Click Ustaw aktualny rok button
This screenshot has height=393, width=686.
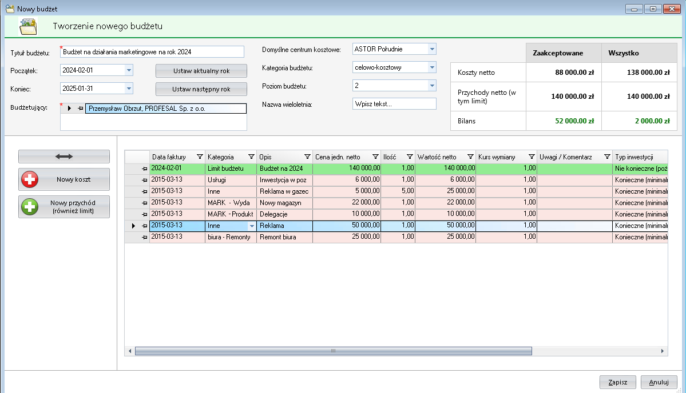click(x=201, y=71)
